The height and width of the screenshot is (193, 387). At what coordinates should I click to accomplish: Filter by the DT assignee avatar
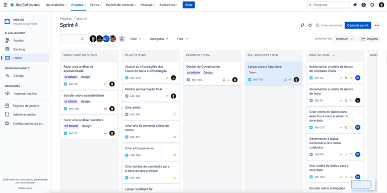(x=106, y=39)
